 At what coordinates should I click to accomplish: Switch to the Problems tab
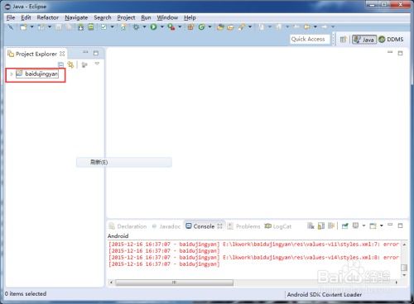coord(244,226)
